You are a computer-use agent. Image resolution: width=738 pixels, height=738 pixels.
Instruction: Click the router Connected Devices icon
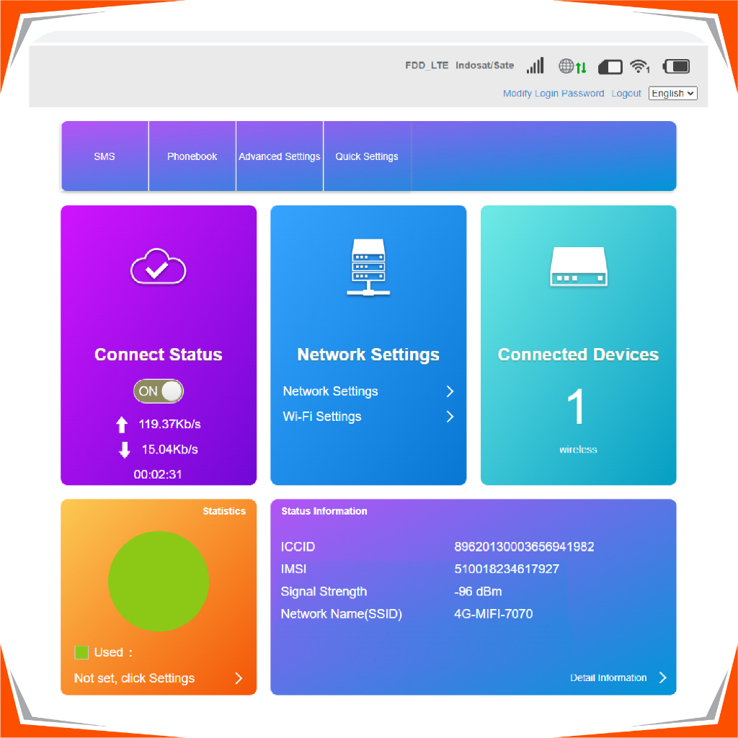pyautogui.click(x=578, y=267)
